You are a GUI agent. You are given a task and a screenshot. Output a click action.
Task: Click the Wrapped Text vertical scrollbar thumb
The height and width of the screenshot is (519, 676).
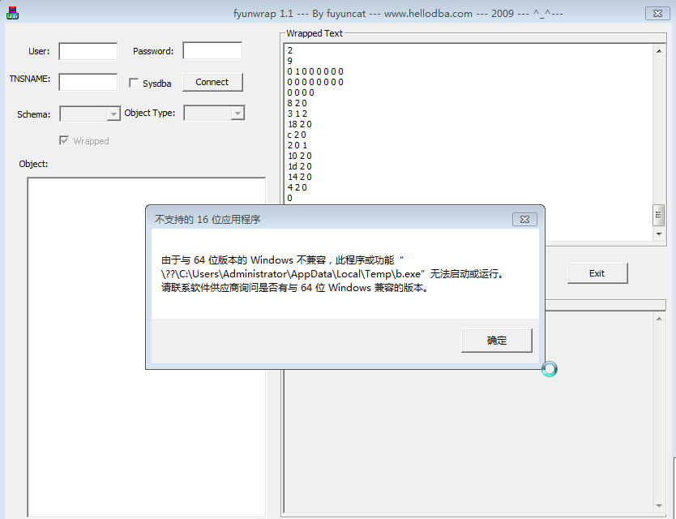coord(657,217)
